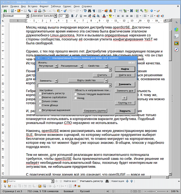The image size is (181, 194).
Task: Click the "Считать" button
Action: pos(102,75)
